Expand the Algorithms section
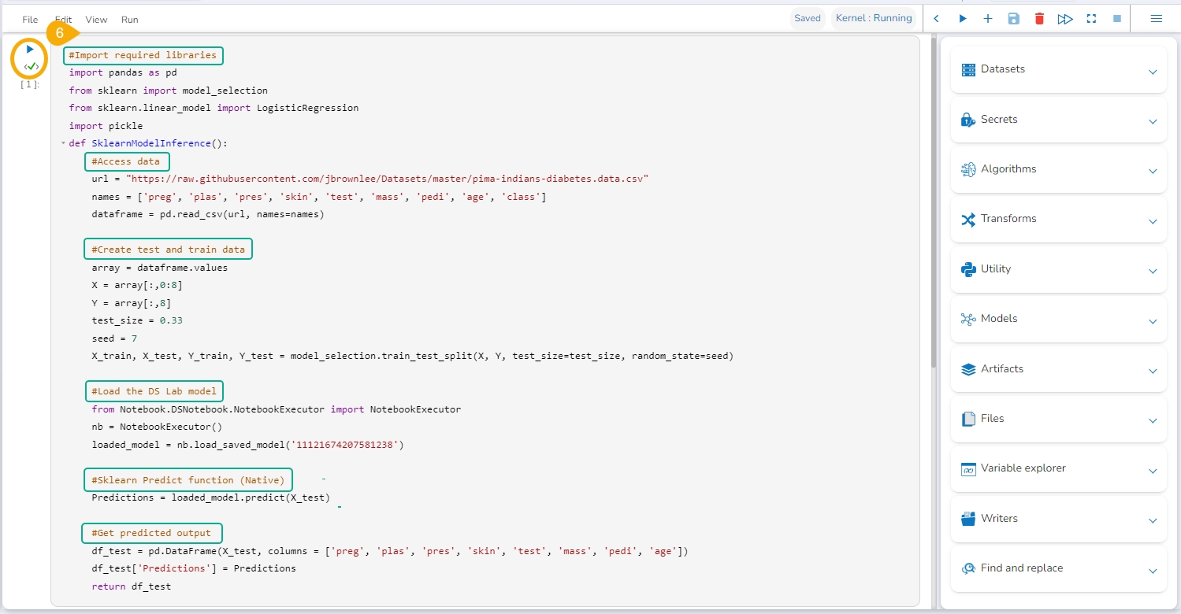The width and height of the screenshot is (1181, 614). (1058, 170)
